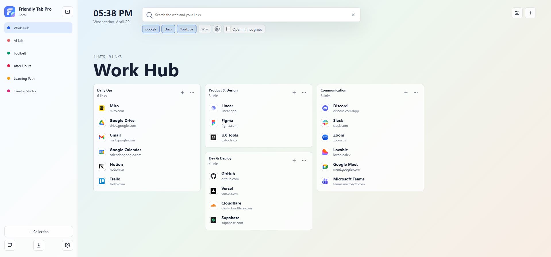The width and height of the screenshot is (551, 257).
Task: Toggle the Google search engine chip
Action: 151,29
